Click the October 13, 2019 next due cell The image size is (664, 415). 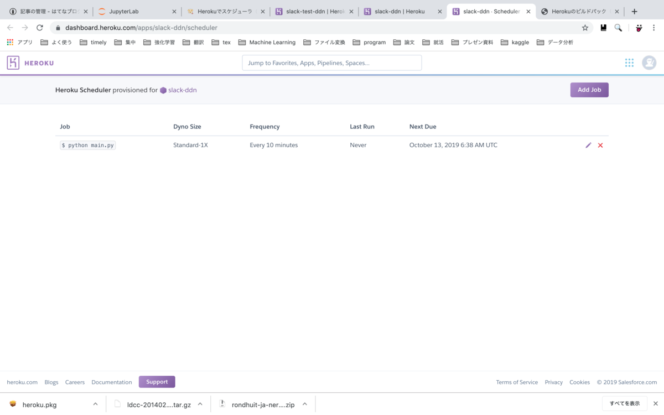(x=453, y=145)
